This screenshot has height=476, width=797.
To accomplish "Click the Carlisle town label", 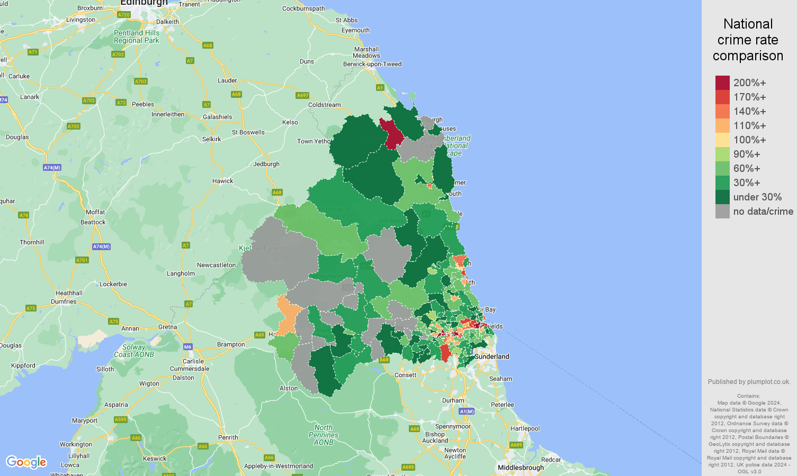I will pos(193,361).
